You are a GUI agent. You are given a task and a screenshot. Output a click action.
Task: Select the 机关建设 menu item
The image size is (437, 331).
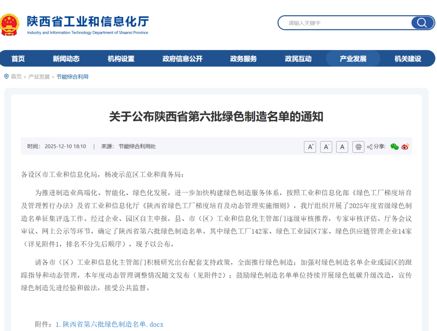pyautogui.click(x=408, y=59)
